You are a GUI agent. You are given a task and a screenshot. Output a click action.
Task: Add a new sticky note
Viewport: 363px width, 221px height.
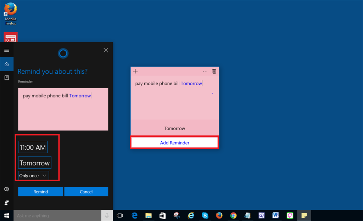(x=135, y=71)
